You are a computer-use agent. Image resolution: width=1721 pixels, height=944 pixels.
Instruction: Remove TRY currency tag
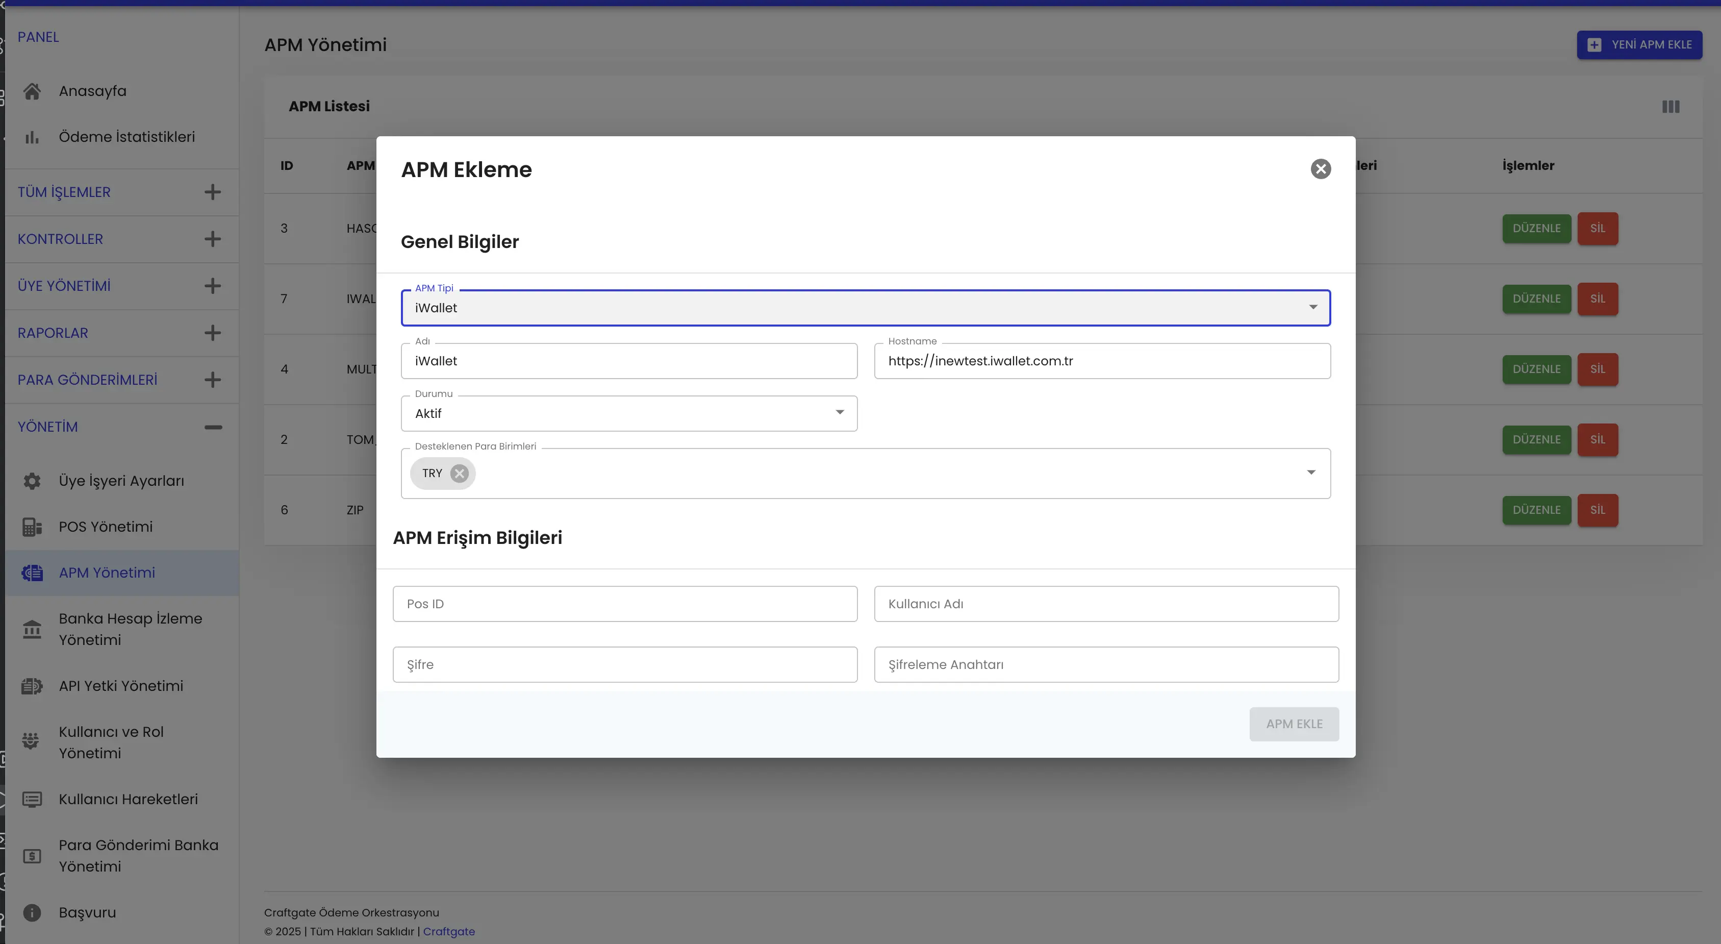460,473
